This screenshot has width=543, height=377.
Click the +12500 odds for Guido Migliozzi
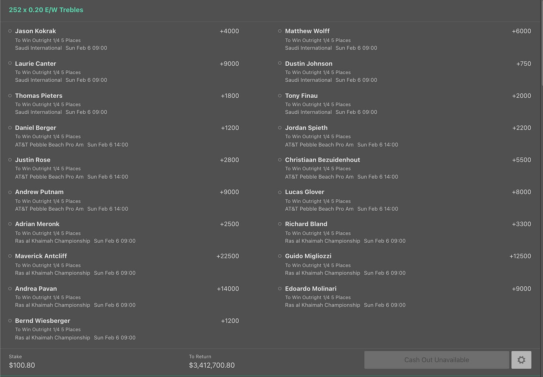pos(520,256)
